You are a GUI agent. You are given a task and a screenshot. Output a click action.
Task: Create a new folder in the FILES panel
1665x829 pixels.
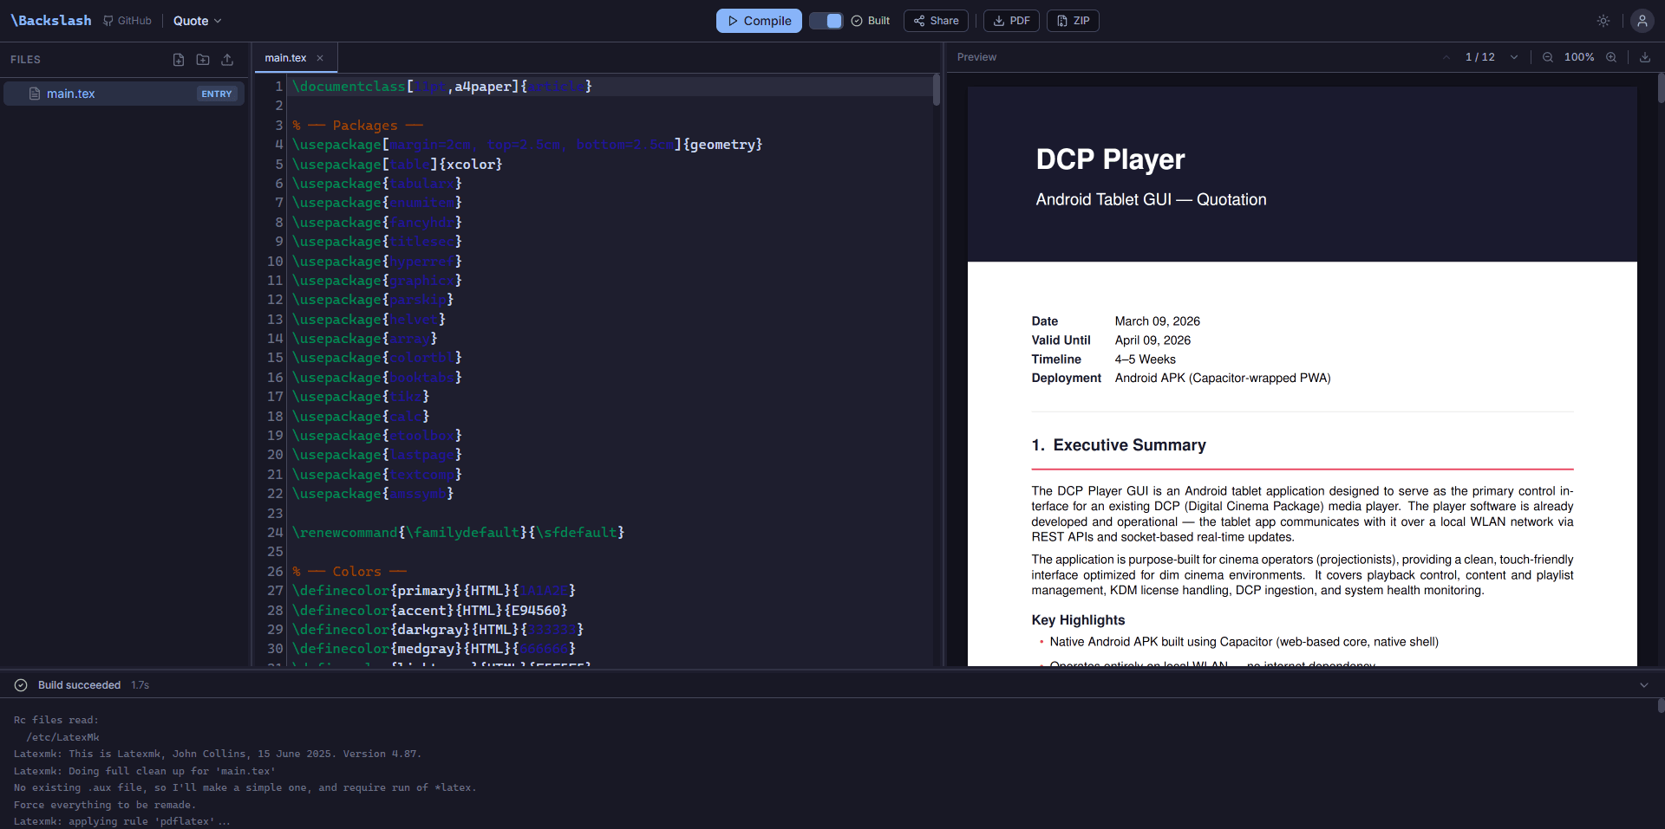[202, 59]
